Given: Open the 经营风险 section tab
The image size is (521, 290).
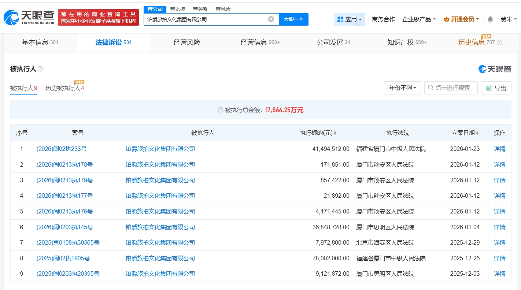Looking at the screenshot, I should coord(186,42).
